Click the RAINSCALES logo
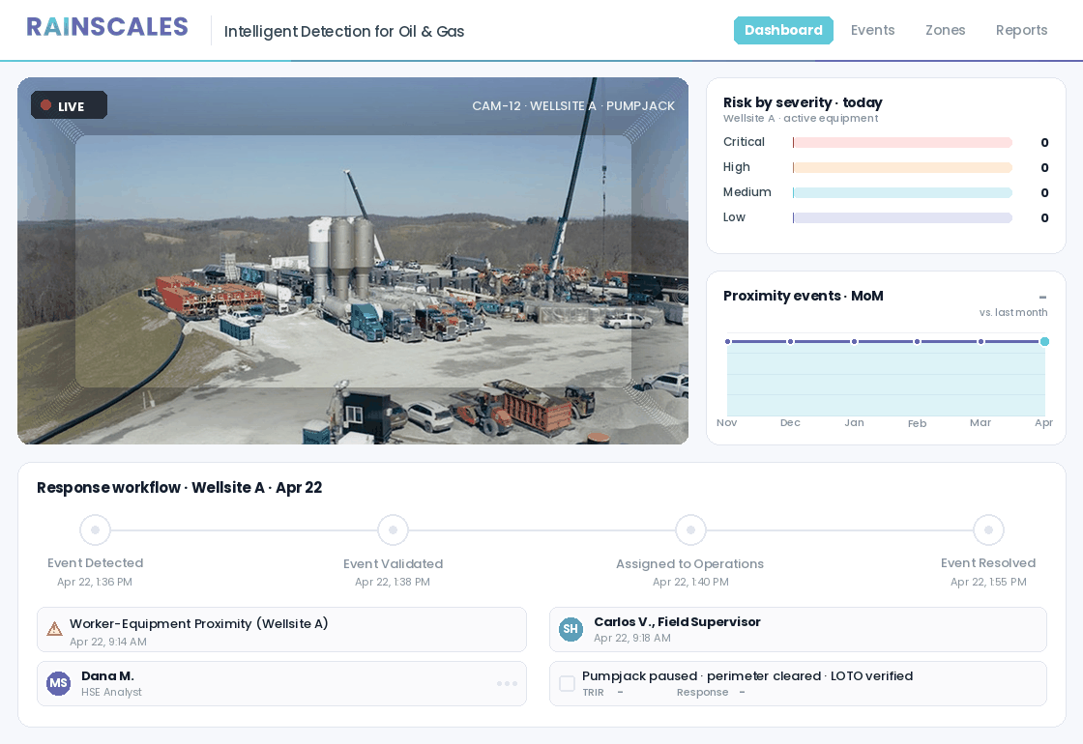This screenshot has height=744, width=1083. pyautogui.click(x=107, y=27)
